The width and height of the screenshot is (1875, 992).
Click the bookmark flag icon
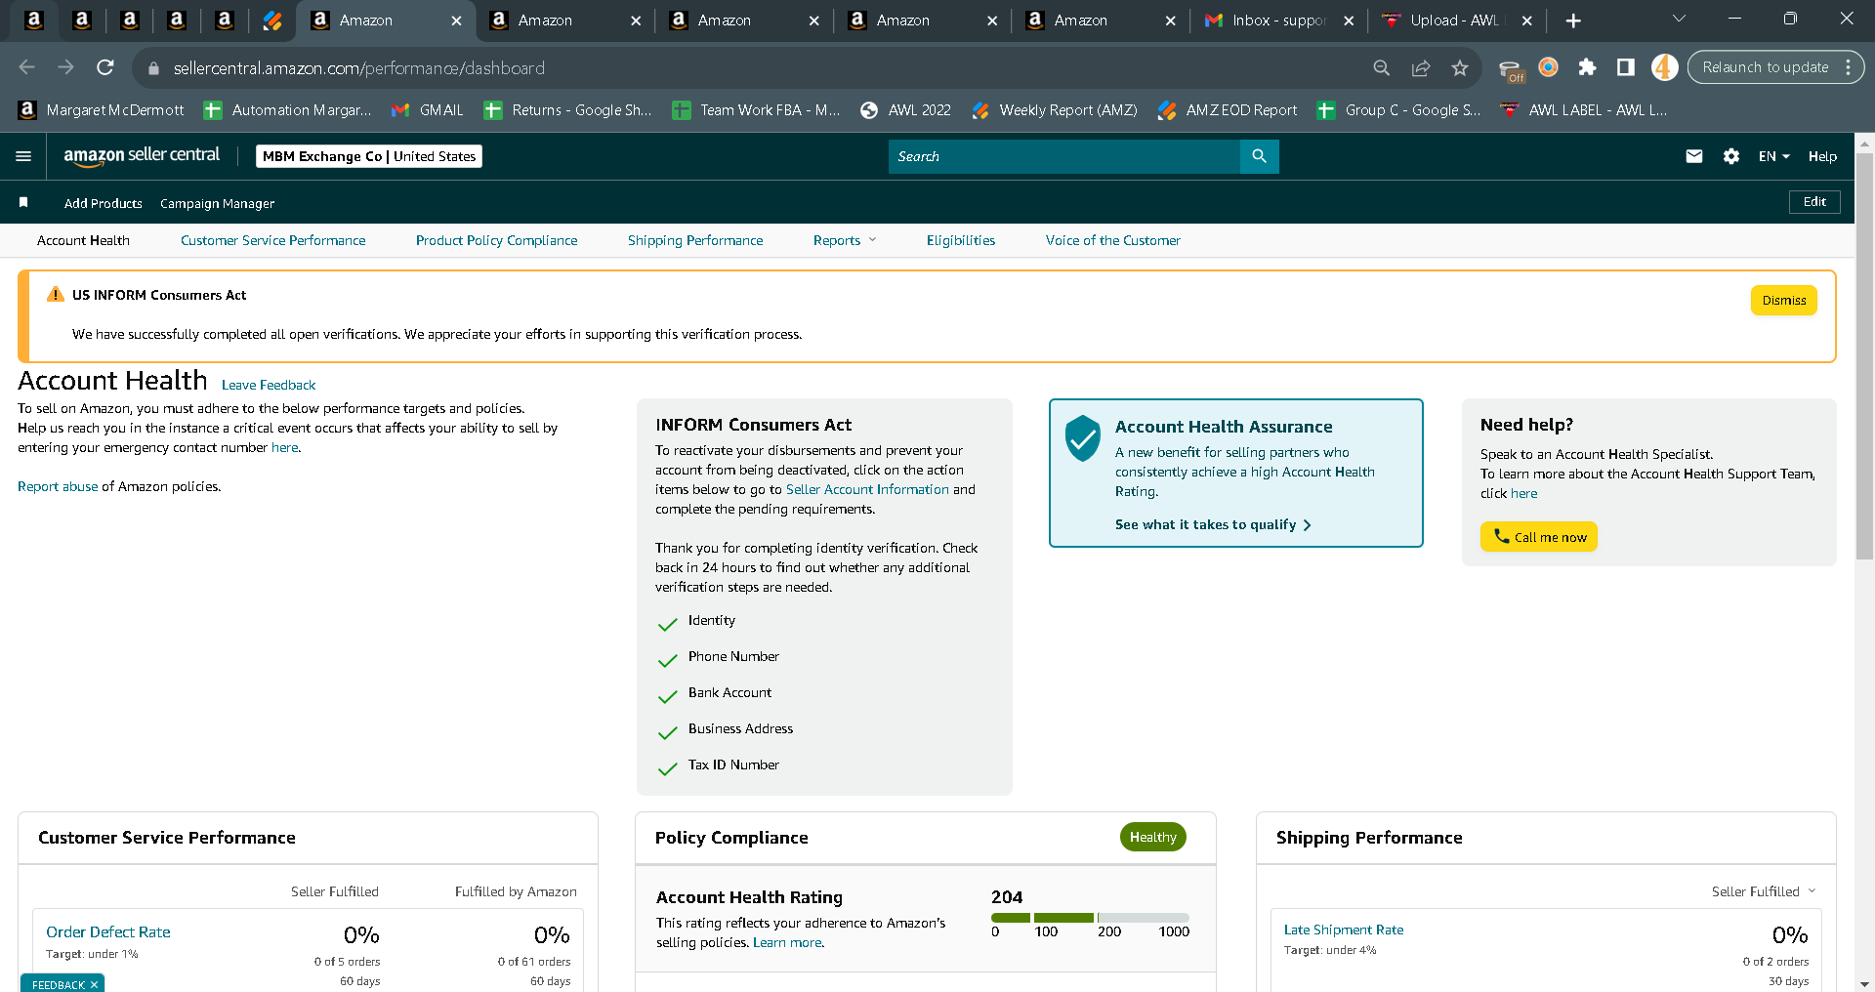(x=23, y=202)
